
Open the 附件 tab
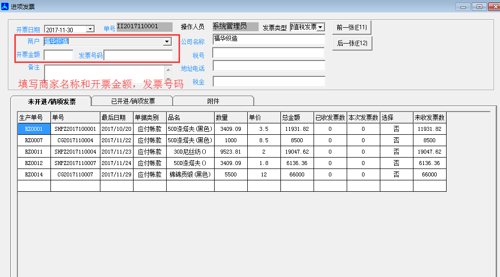[213, 101]
